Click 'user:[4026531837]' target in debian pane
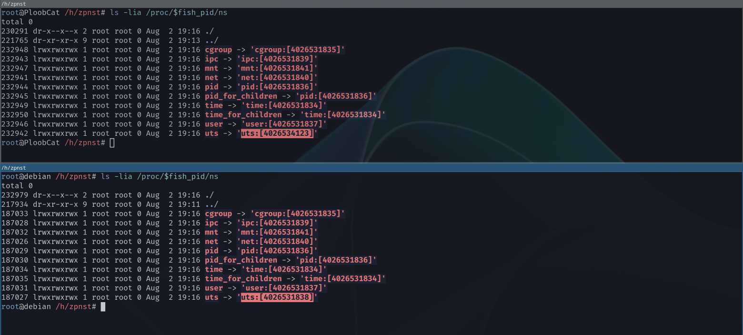Image resolution: width=743 pixels, height=335 pixels. (x=284, y=288)
